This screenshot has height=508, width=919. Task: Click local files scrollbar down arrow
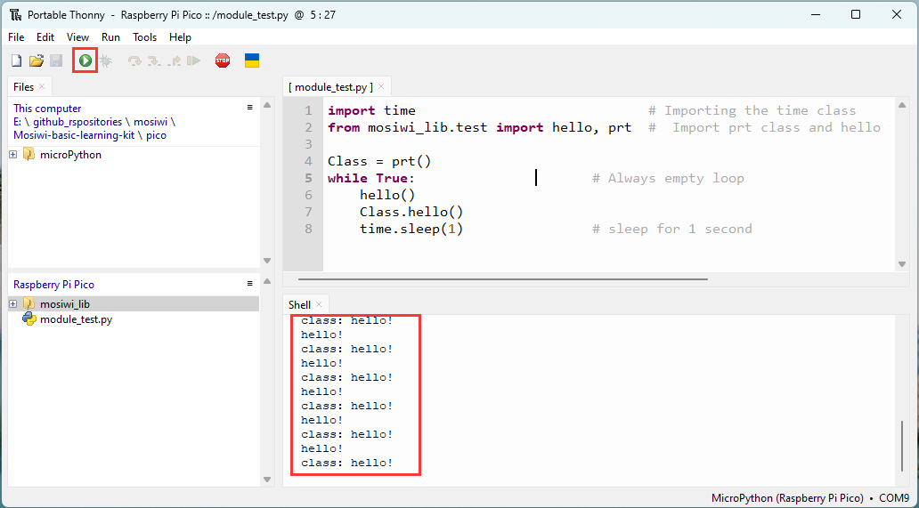click(267, 261)
